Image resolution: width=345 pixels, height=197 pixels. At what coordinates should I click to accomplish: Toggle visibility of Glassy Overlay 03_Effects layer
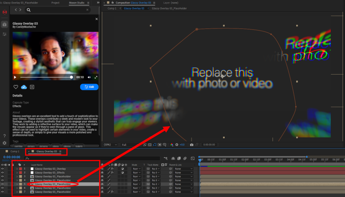click(3, 172)
